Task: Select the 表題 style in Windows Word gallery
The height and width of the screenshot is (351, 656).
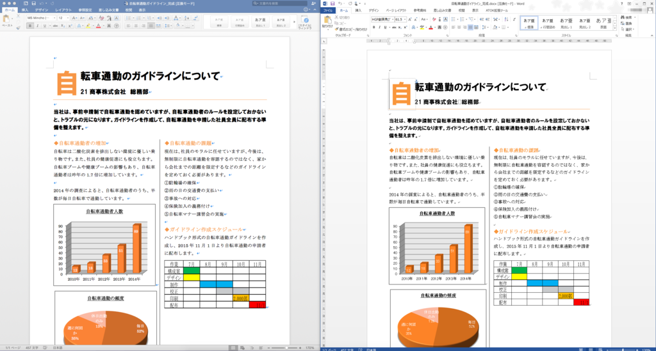Action: click(x=603, y=23)
